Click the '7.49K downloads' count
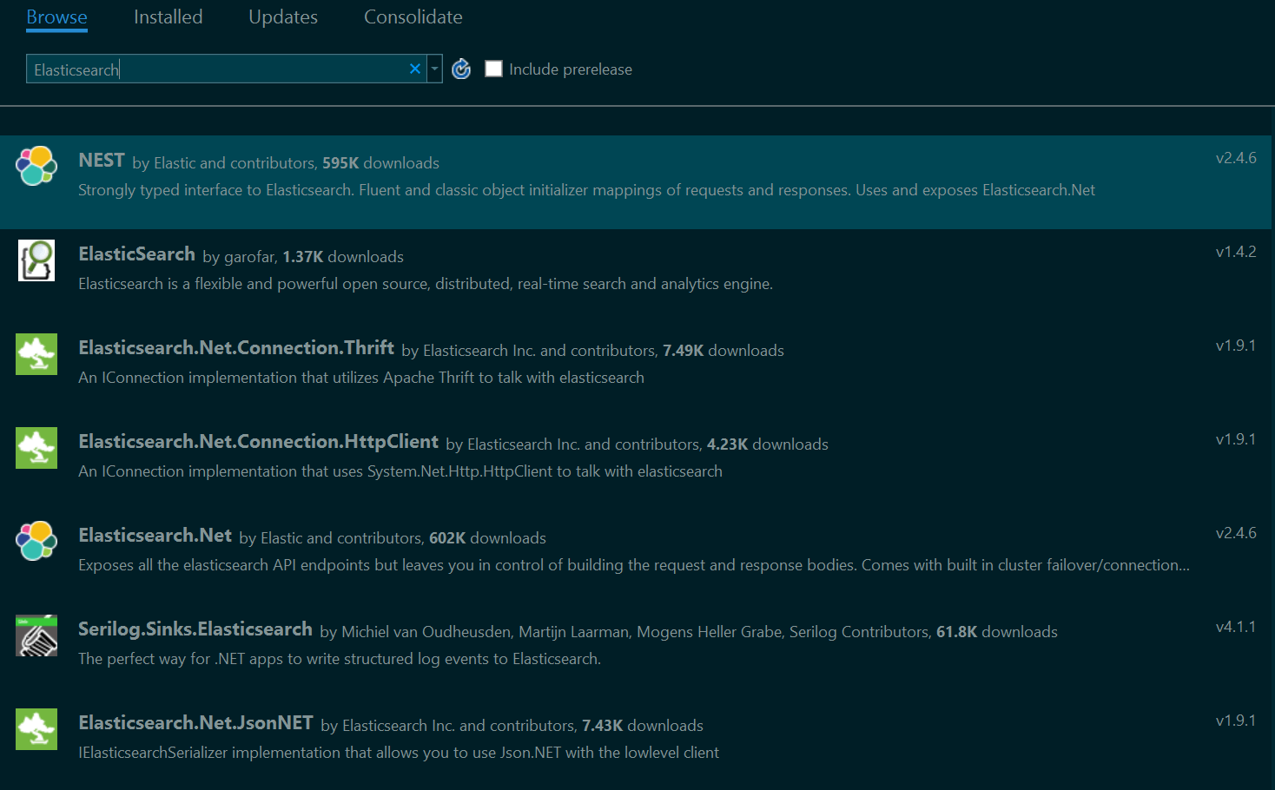This screenshot has height=790, width=1275. coord(723,351)
